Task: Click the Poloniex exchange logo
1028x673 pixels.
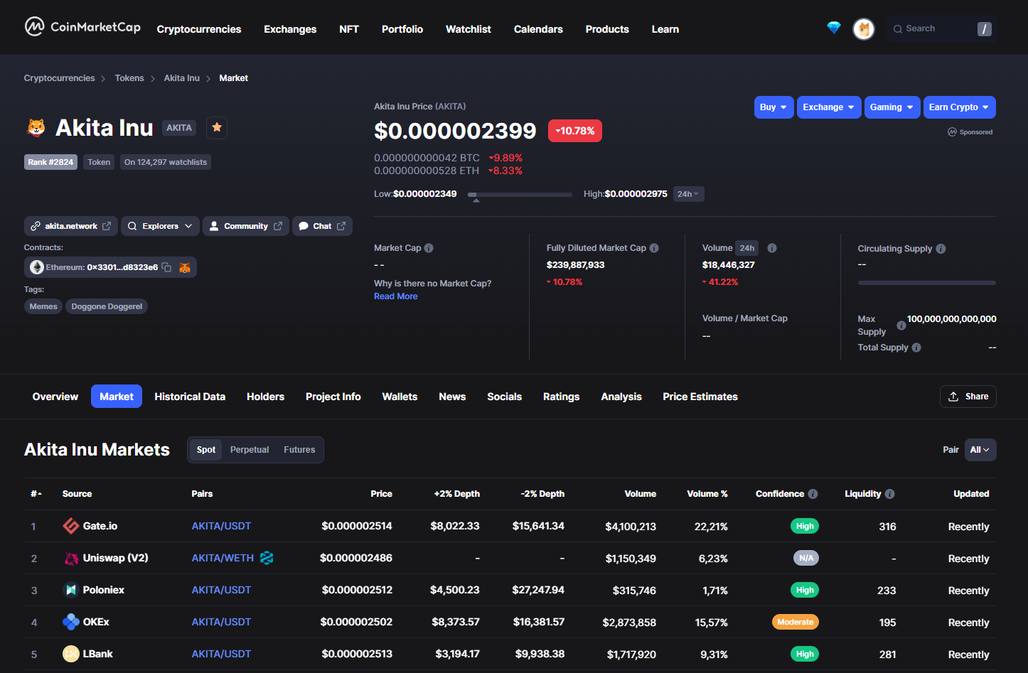Action: coord(71,590)
